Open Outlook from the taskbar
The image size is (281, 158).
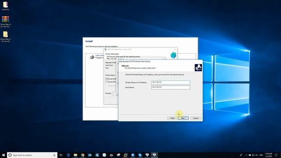[90, 155]
